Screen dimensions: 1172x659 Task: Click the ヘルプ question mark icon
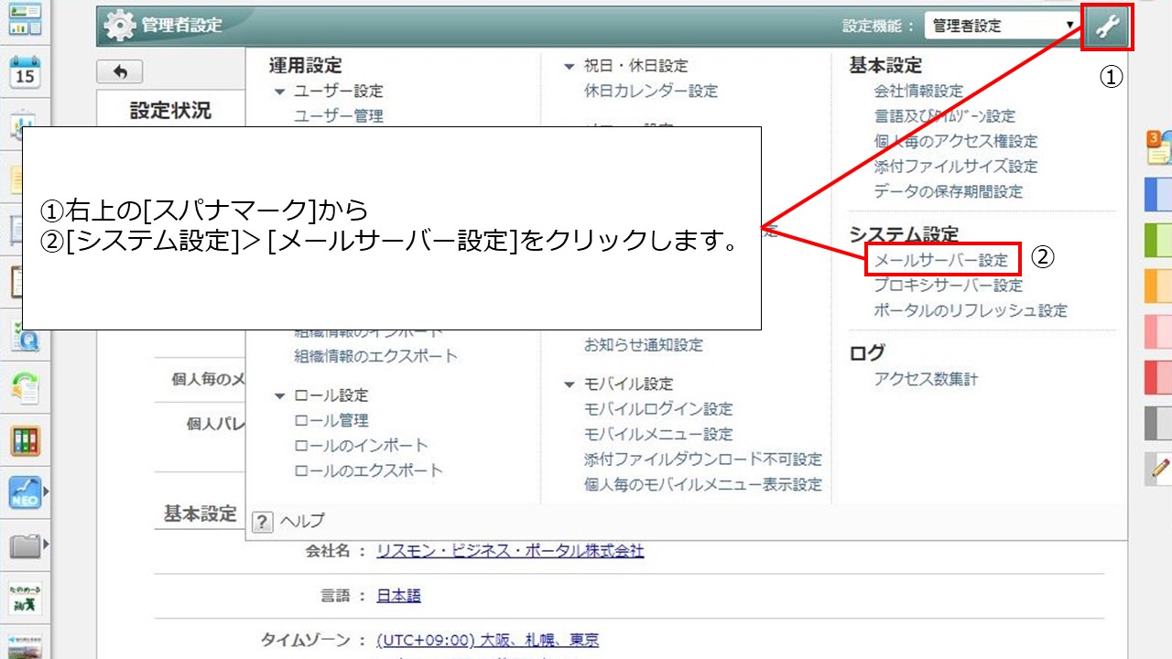tap(263, 522)
